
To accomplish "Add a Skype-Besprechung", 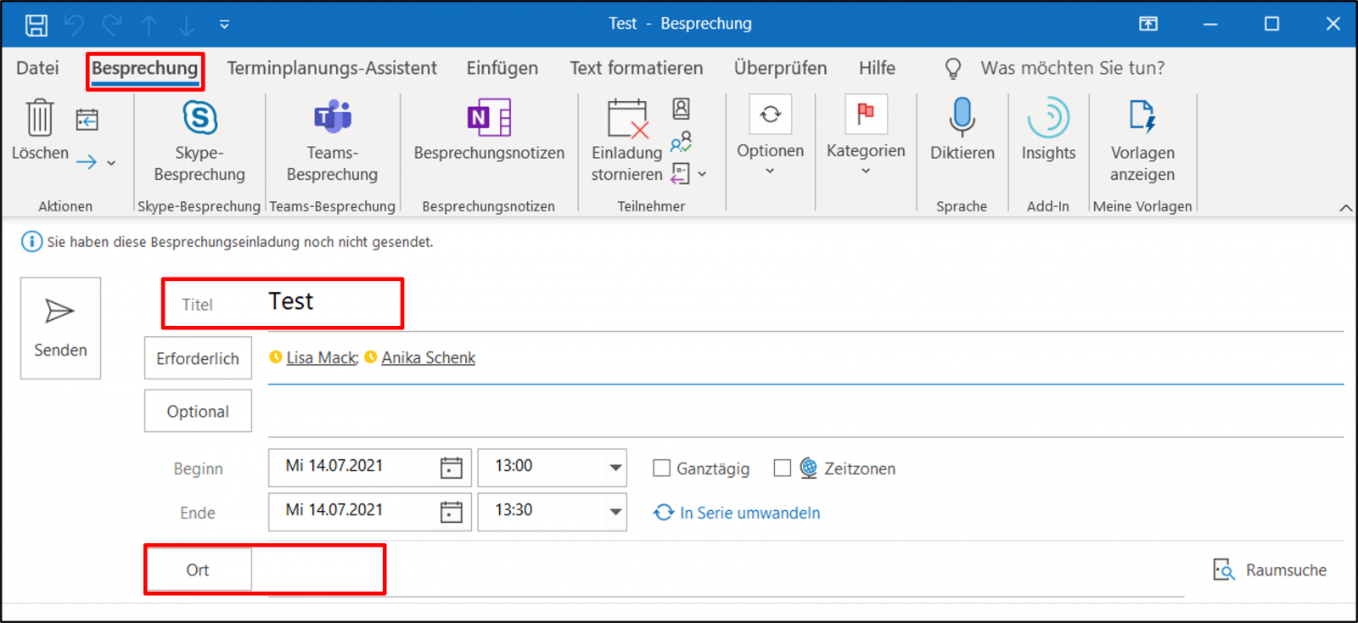I will point(199,142).
